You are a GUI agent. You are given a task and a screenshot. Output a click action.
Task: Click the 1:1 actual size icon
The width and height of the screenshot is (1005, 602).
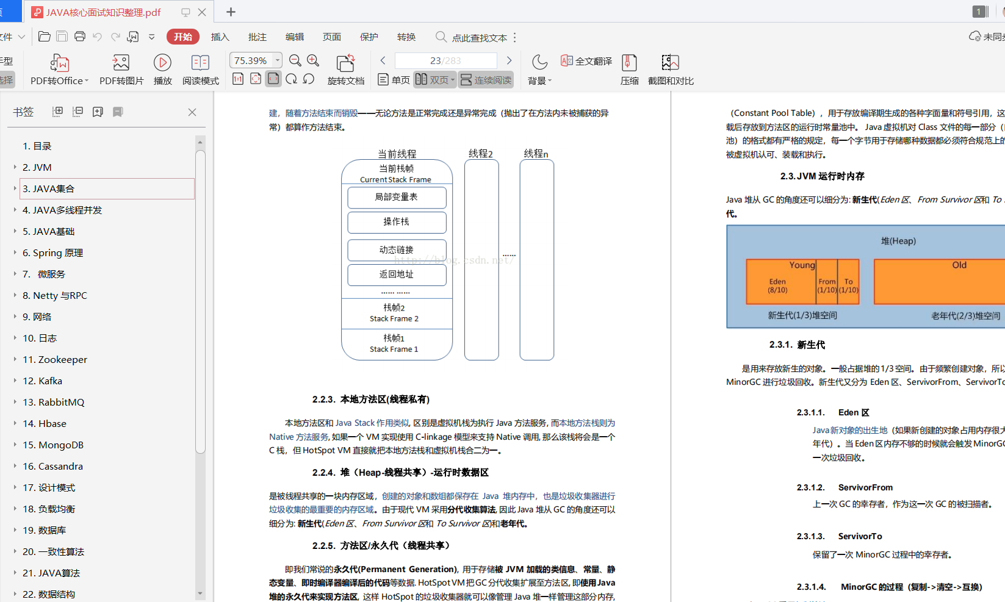coord(238,79)
